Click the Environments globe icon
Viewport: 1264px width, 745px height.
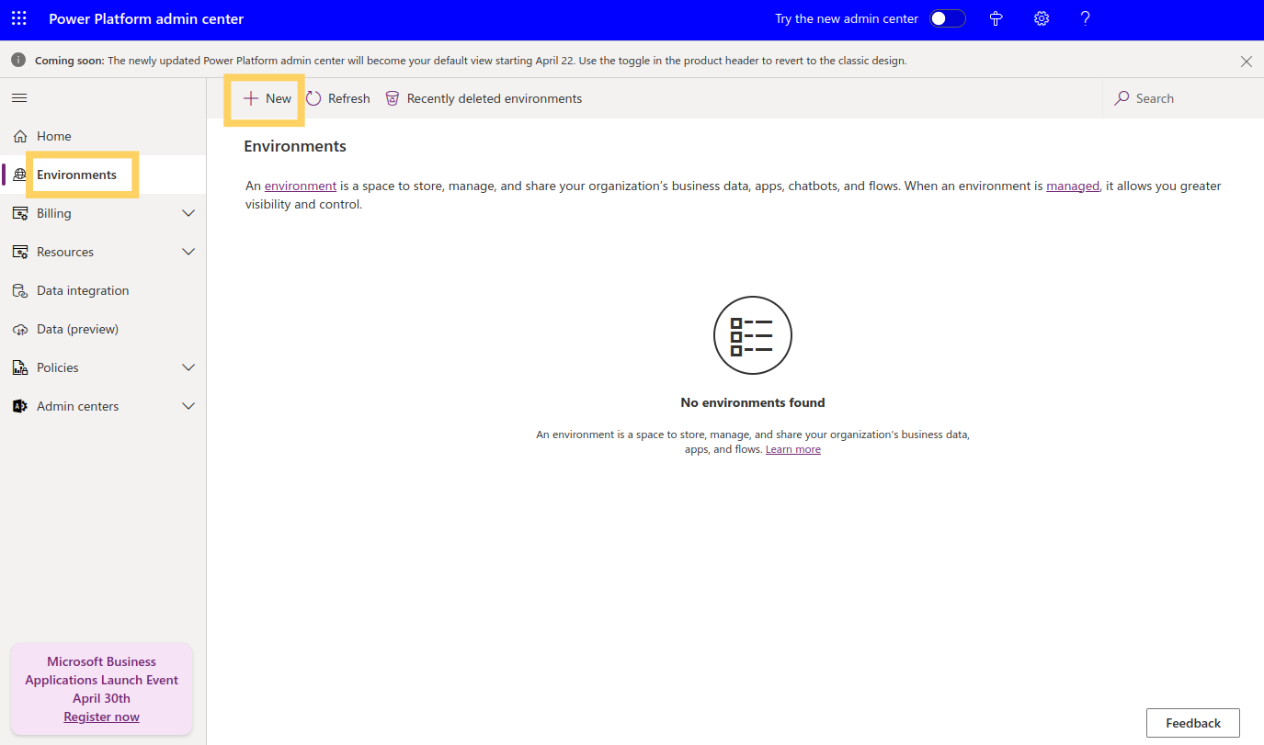tap(20, 175)
